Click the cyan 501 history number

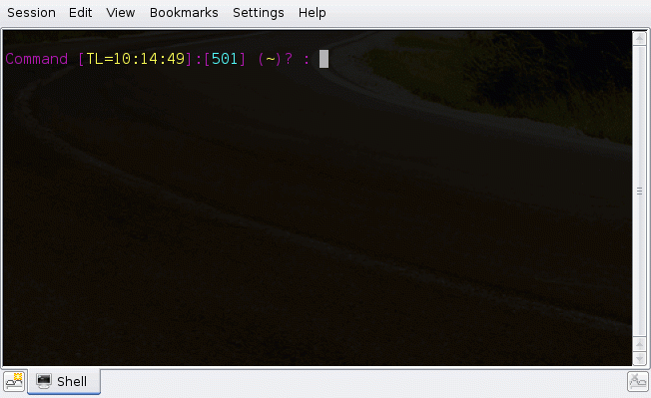pos(225,59)
